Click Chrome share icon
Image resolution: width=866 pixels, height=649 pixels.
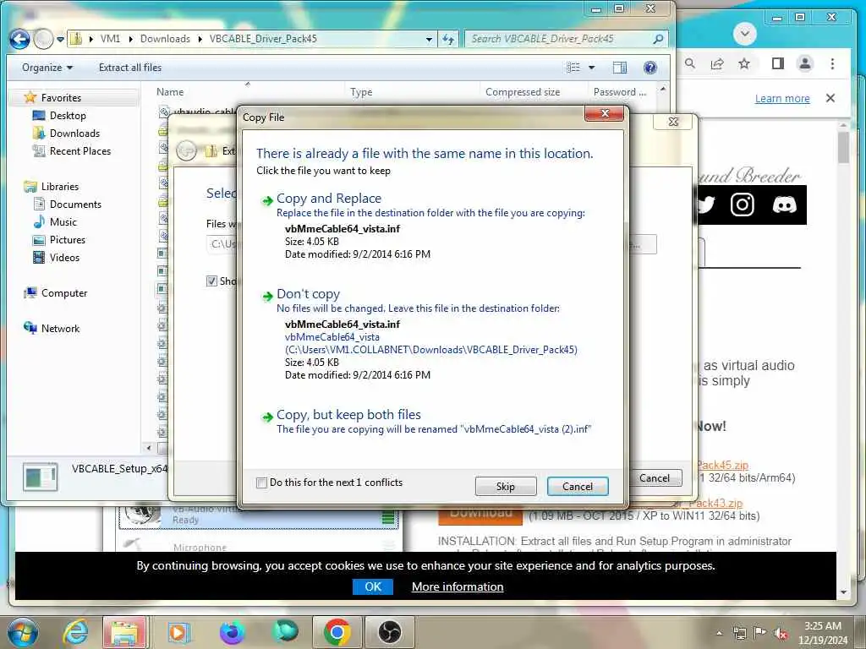(717, 63)
